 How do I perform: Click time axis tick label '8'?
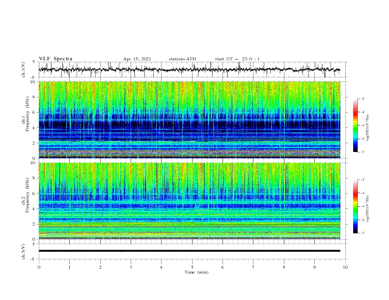point(284,267)
